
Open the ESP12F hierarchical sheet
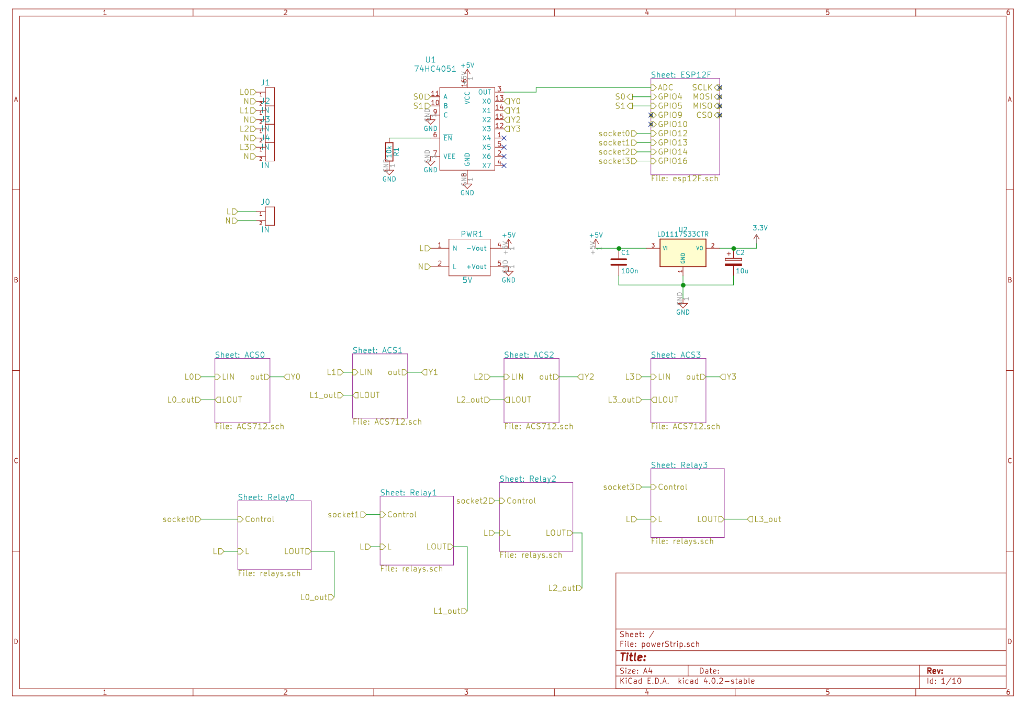click(686, 126)
